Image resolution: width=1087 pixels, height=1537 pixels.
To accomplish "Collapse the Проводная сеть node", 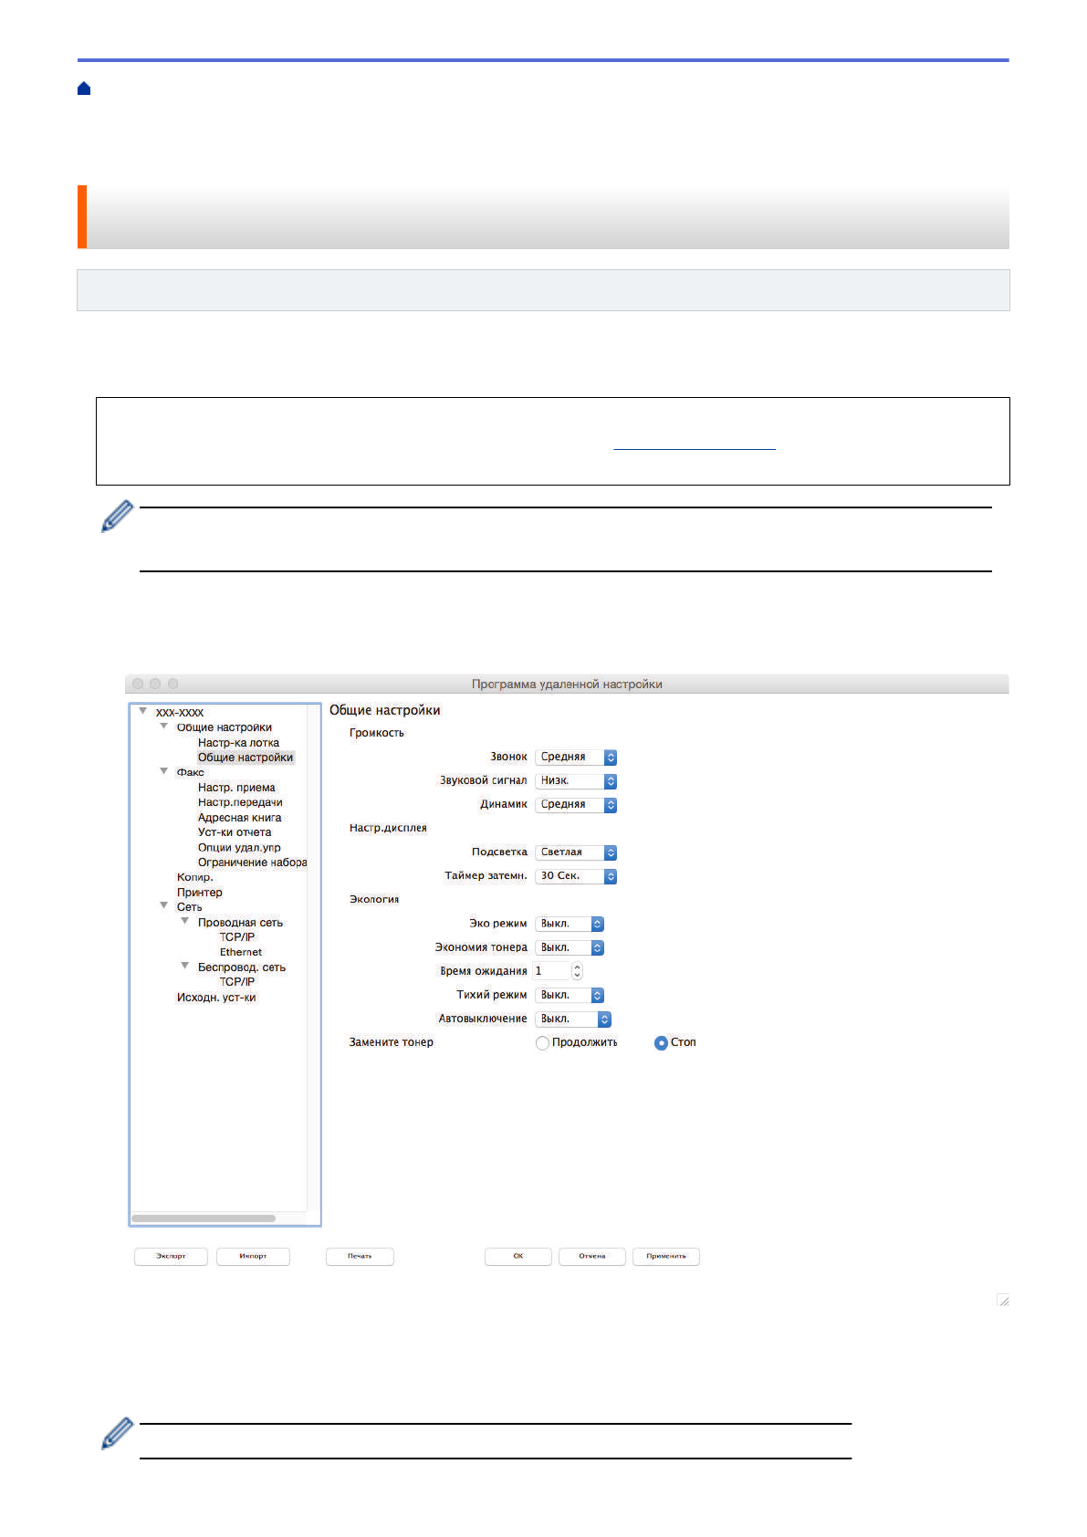I will pos(185,922).
